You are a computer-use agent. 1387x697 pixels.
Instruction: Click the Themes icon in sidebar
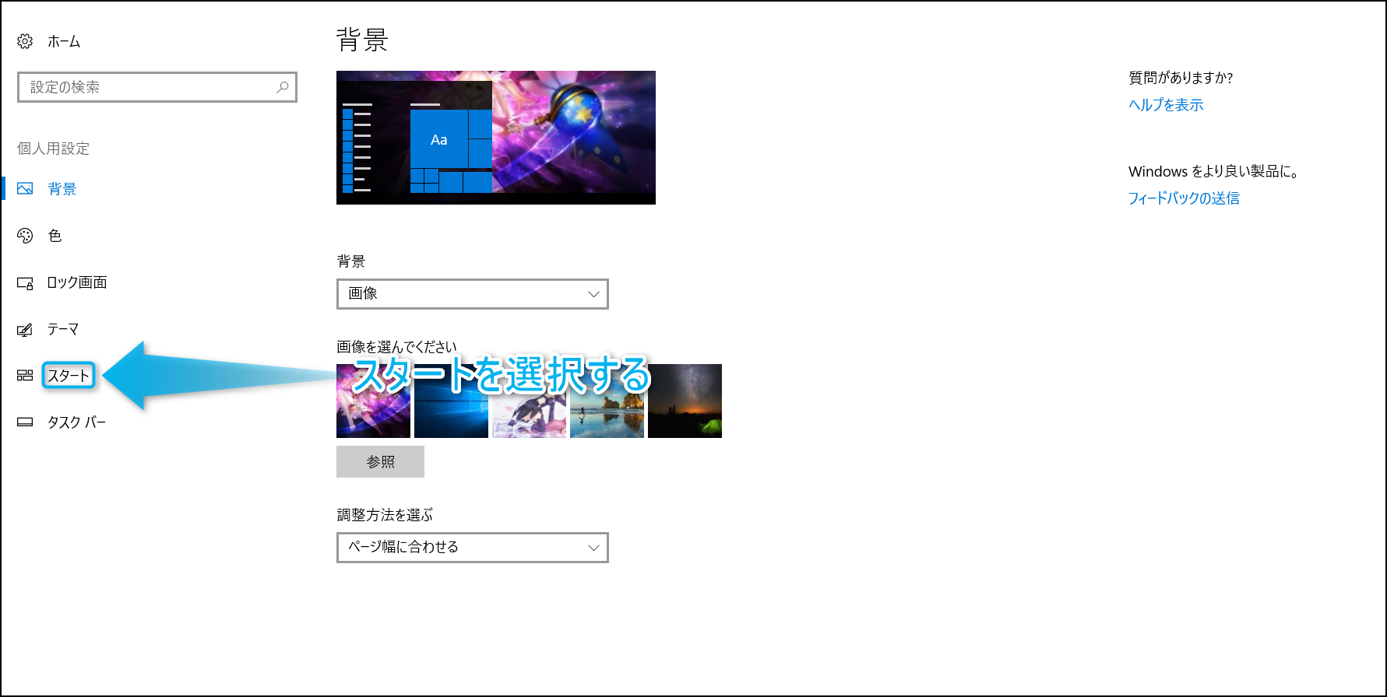(25, 330)
